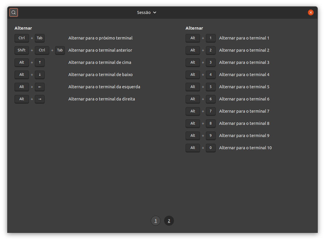The width and height of the screenshot is (325, 241).
Task: Expand the Sessão section dropdown
Action: coord(146,12)
